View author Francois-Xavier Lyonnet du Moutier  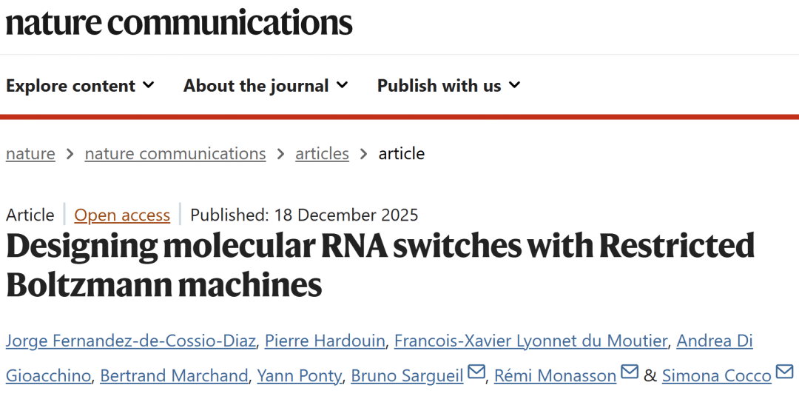(531, 341)
